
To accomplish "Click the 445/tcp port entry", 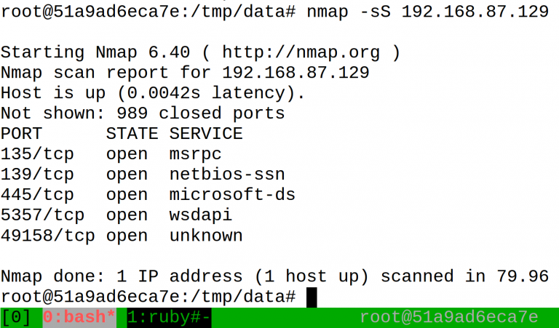I will click(x=37, y=195).
